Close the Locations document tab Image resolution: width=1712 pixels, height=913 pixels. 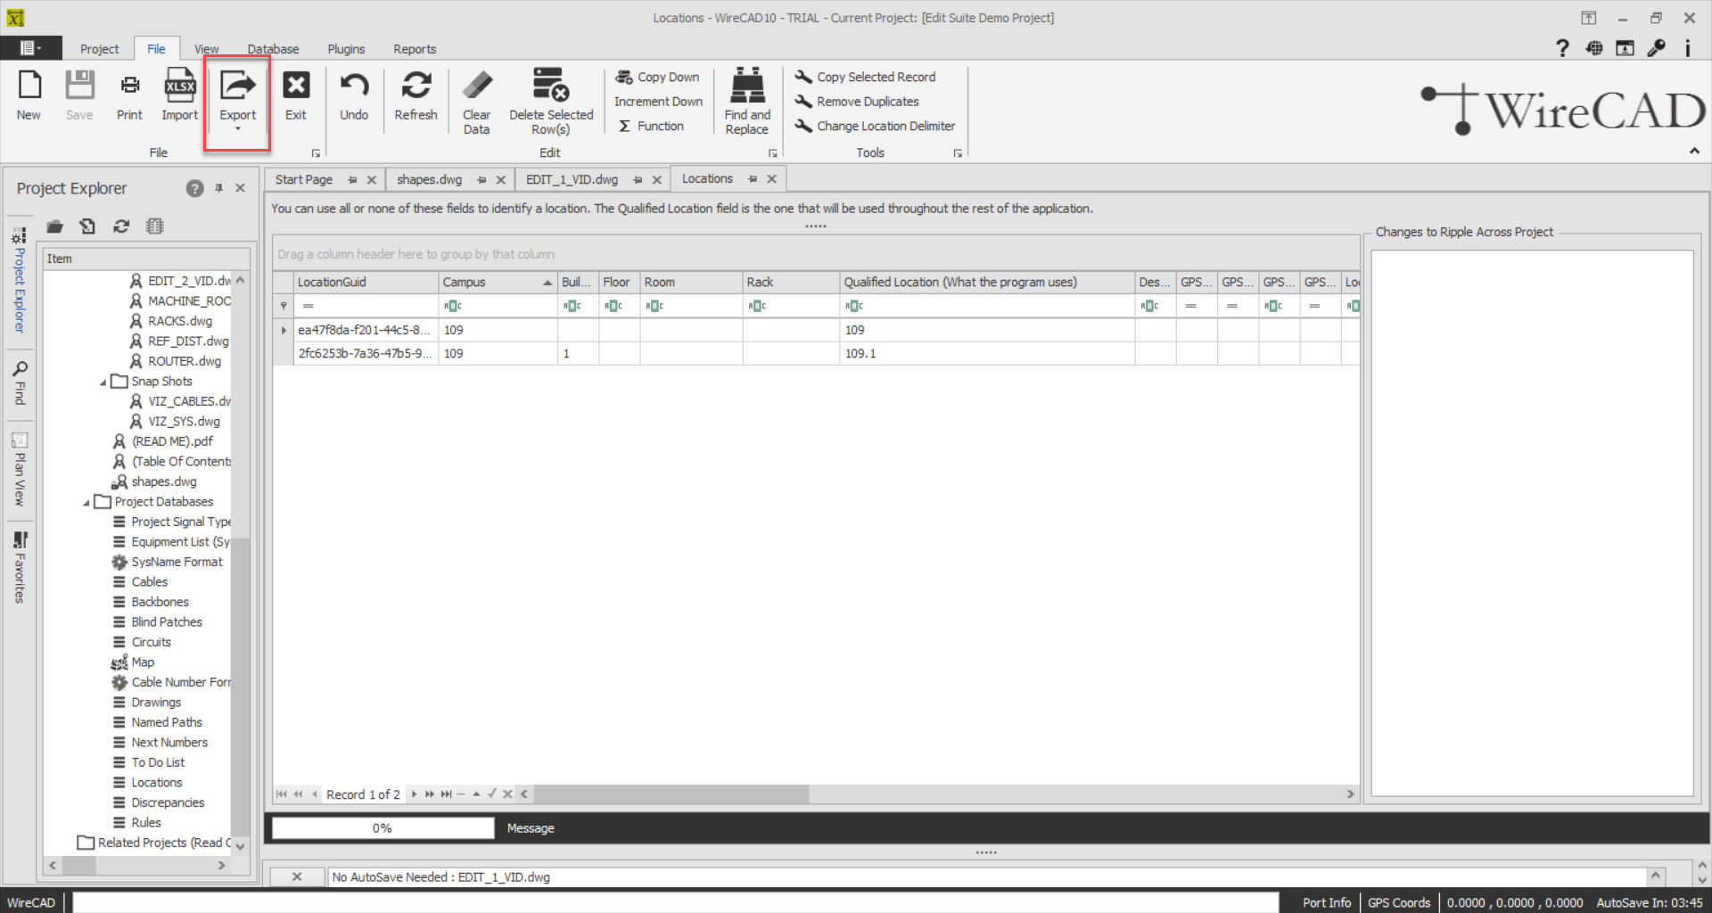(772, 179)
